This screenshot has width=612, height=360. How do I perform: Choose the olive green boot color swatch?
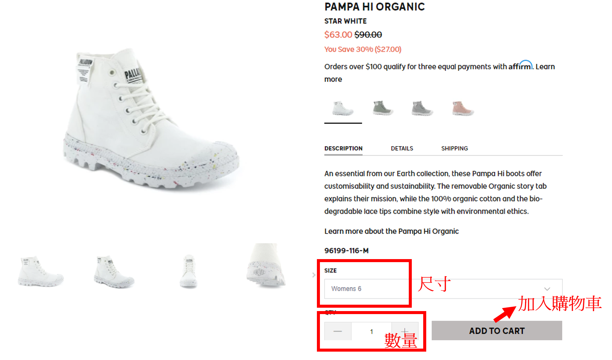[x=383, y=108]
